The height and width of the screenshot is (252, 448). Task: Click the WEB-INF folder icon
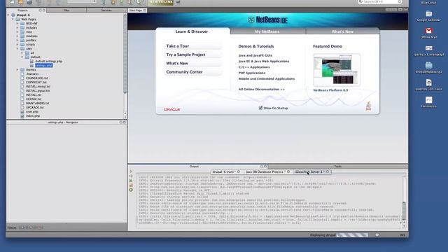(x=22, y=23)
